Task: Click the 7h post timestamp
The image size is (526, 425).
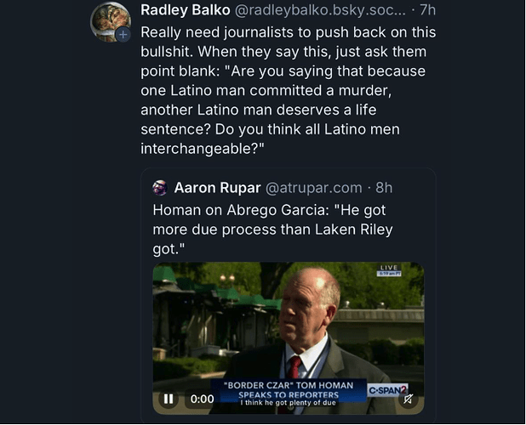Action: pyautogui.click(x=428, y=11)
